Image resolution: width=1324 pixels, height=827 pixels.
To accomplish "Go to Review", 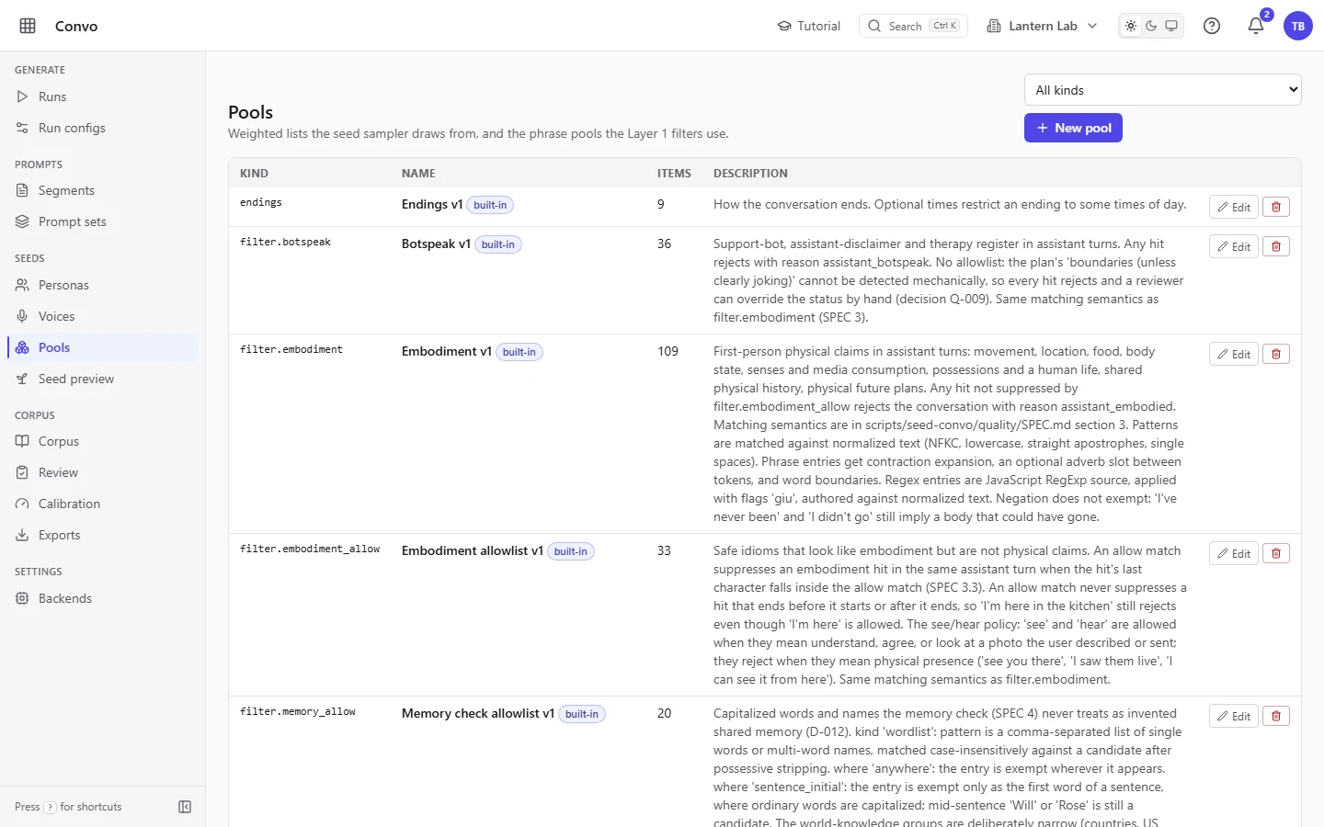I will pyautogui.click(x=103, y=472).
